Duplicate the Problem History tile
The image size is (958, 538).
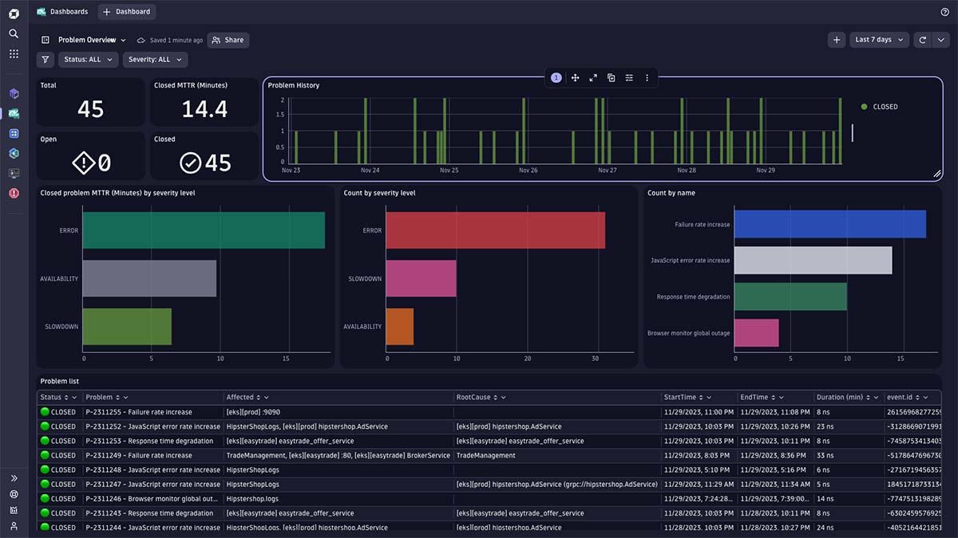[611, 77]
